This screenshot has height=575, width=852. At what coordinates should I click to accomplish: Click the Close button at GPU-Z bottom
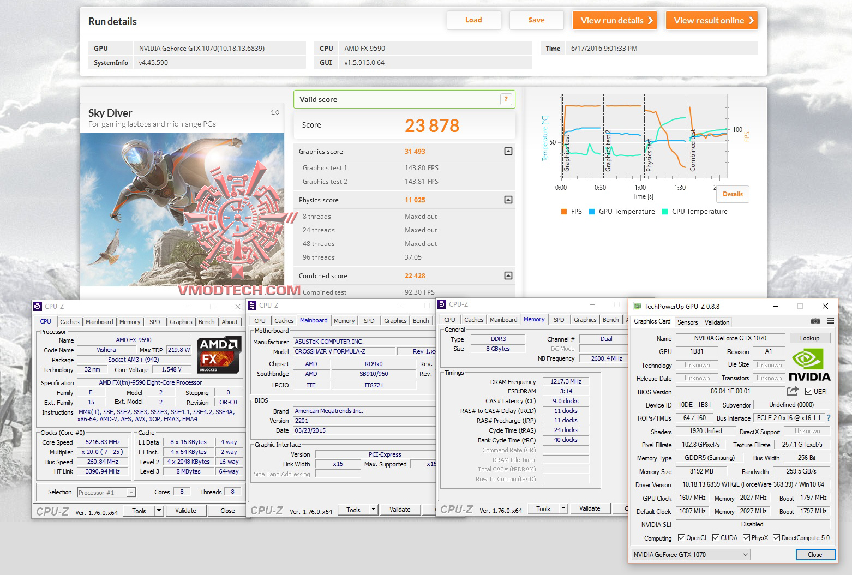(x=815, y=555)
